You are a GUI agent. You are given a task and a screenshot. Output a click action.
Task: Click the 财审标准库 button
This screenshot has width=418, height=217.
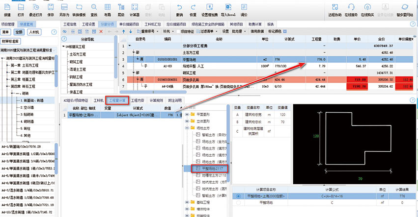tap(11, 41)
